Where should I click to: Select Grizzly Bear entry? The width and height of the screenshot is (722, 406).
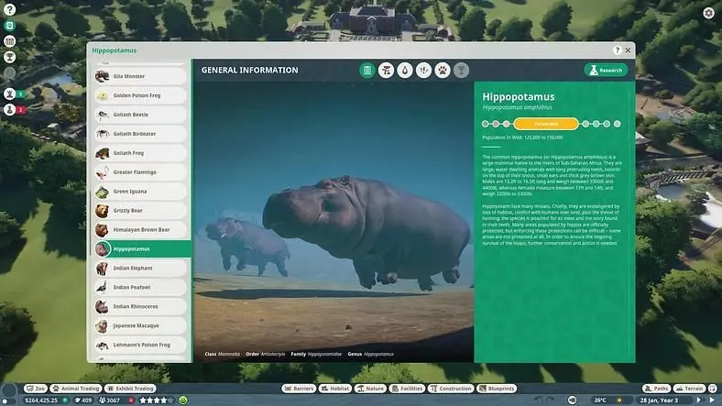[x=140, y=211]
